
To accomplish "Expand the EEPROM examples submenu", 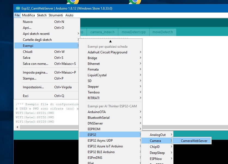I will [x=111, y=129].
